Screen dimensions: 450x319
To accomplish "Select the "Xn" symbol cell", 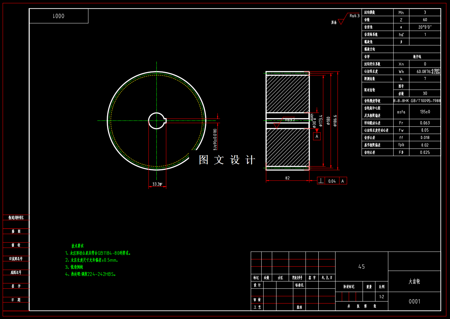I will pyautogui.click(x=401, y=64).
